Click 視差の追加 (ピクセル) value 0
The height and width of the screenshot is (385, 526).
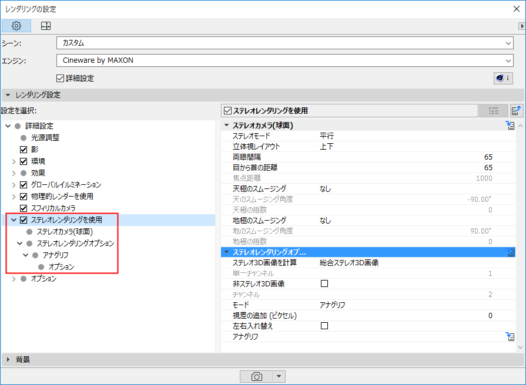tap(490, 316)
